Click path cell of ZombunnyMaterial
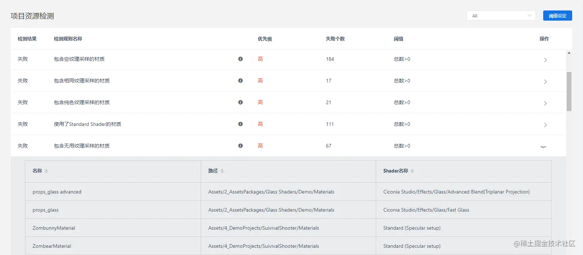This screenshot has width=583, height=255. coord(288,228)
